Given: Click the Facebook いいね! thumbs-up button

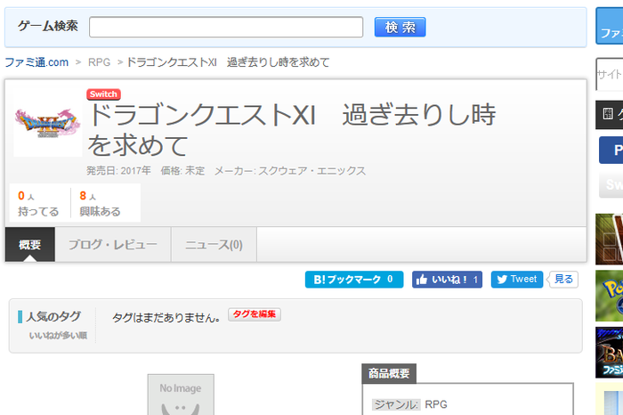Looking at the screenshot, I should click(x=447, y=280).
